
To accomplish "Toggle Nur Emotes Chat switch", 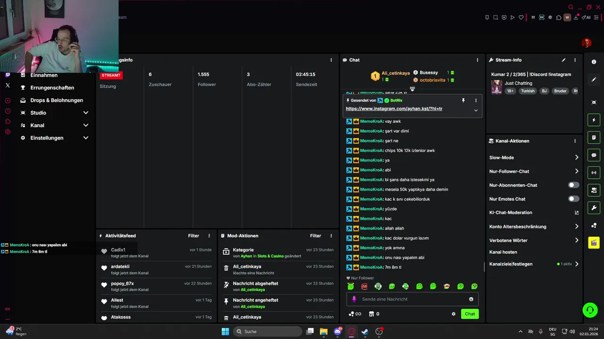I will tap(573, 199).
